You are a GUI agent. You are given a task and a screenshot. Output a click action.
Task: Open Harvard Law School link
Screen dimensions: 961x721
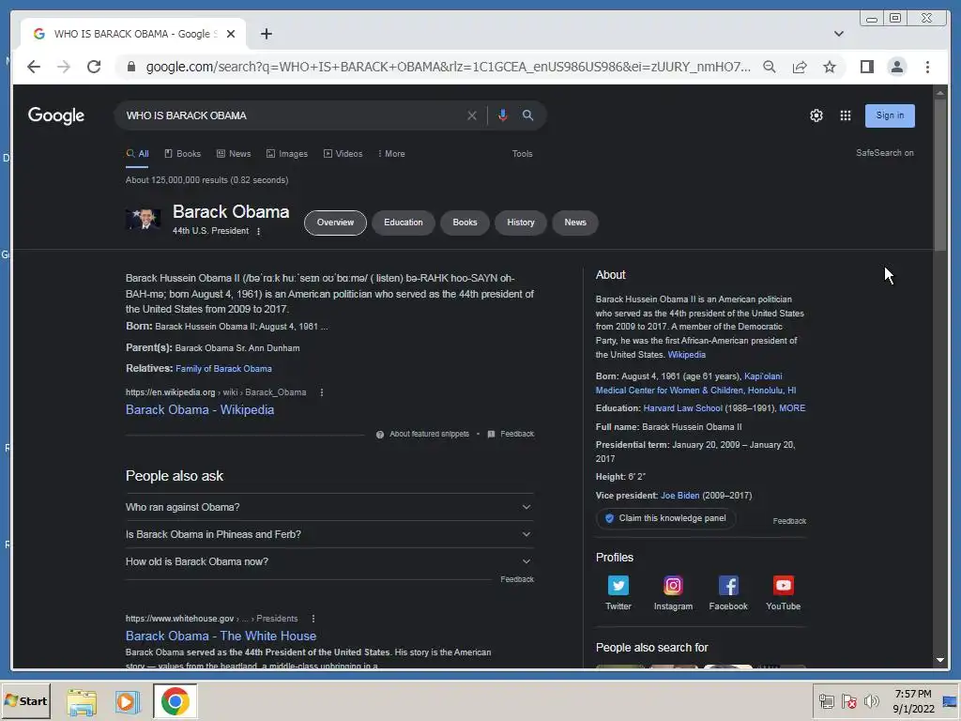pos(683,407)
